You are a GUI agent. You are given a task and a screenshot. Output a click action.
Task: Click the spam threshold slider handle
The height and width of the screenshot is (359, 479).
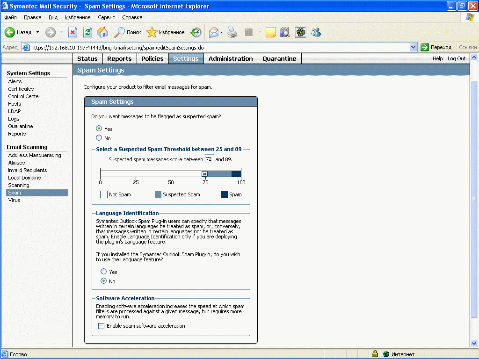[x=205, y=174]
